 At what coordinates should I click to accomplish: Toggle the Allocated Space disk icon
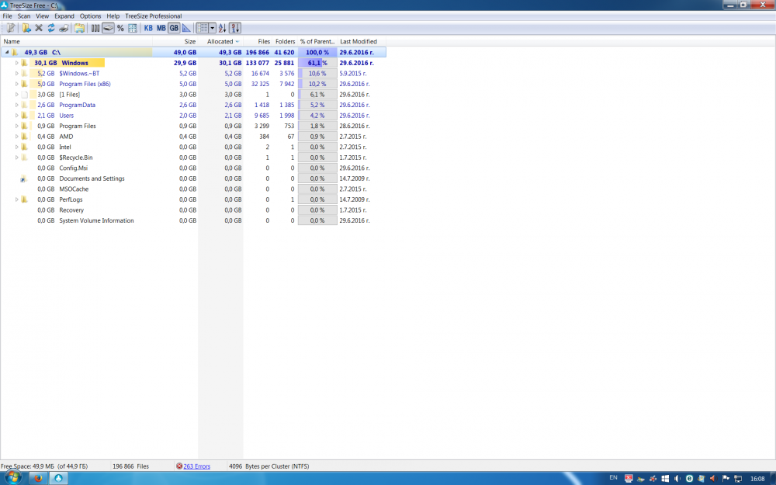(x=108, y=28)
